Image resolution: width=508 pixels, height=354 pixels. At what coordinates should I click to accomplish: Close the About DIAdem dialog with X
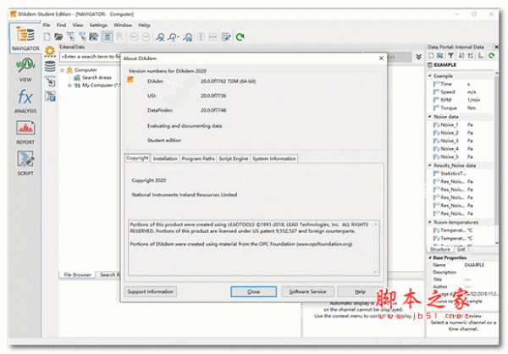(381, 58)
